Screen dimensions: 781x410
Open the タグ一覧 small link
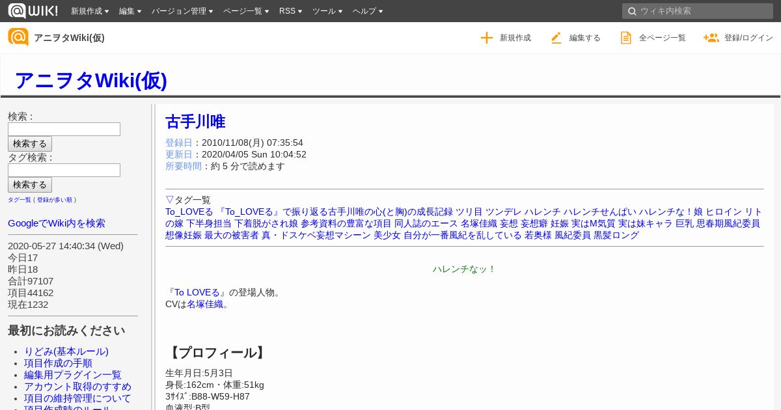pyautogui.click(x=20, y=200)
